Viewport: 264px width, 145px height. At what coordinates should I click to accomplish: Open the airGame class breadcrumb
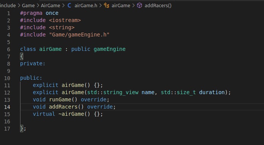pos(121,6)
